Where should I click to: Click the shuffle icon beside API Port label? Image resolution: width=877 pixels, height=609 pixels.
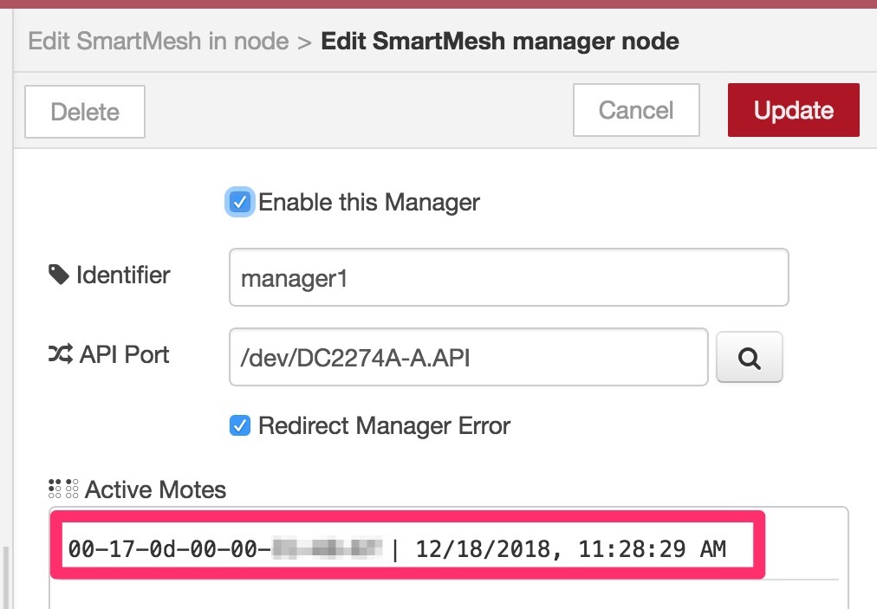click(61, 354)
